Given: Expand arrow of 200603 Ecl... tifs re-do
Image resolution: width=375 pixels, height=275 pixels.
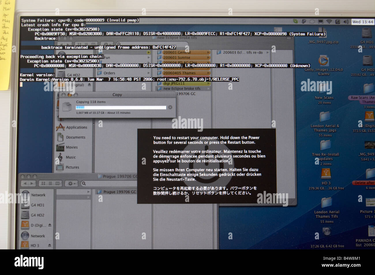Looking at the screenshot, I should (268, 52).
